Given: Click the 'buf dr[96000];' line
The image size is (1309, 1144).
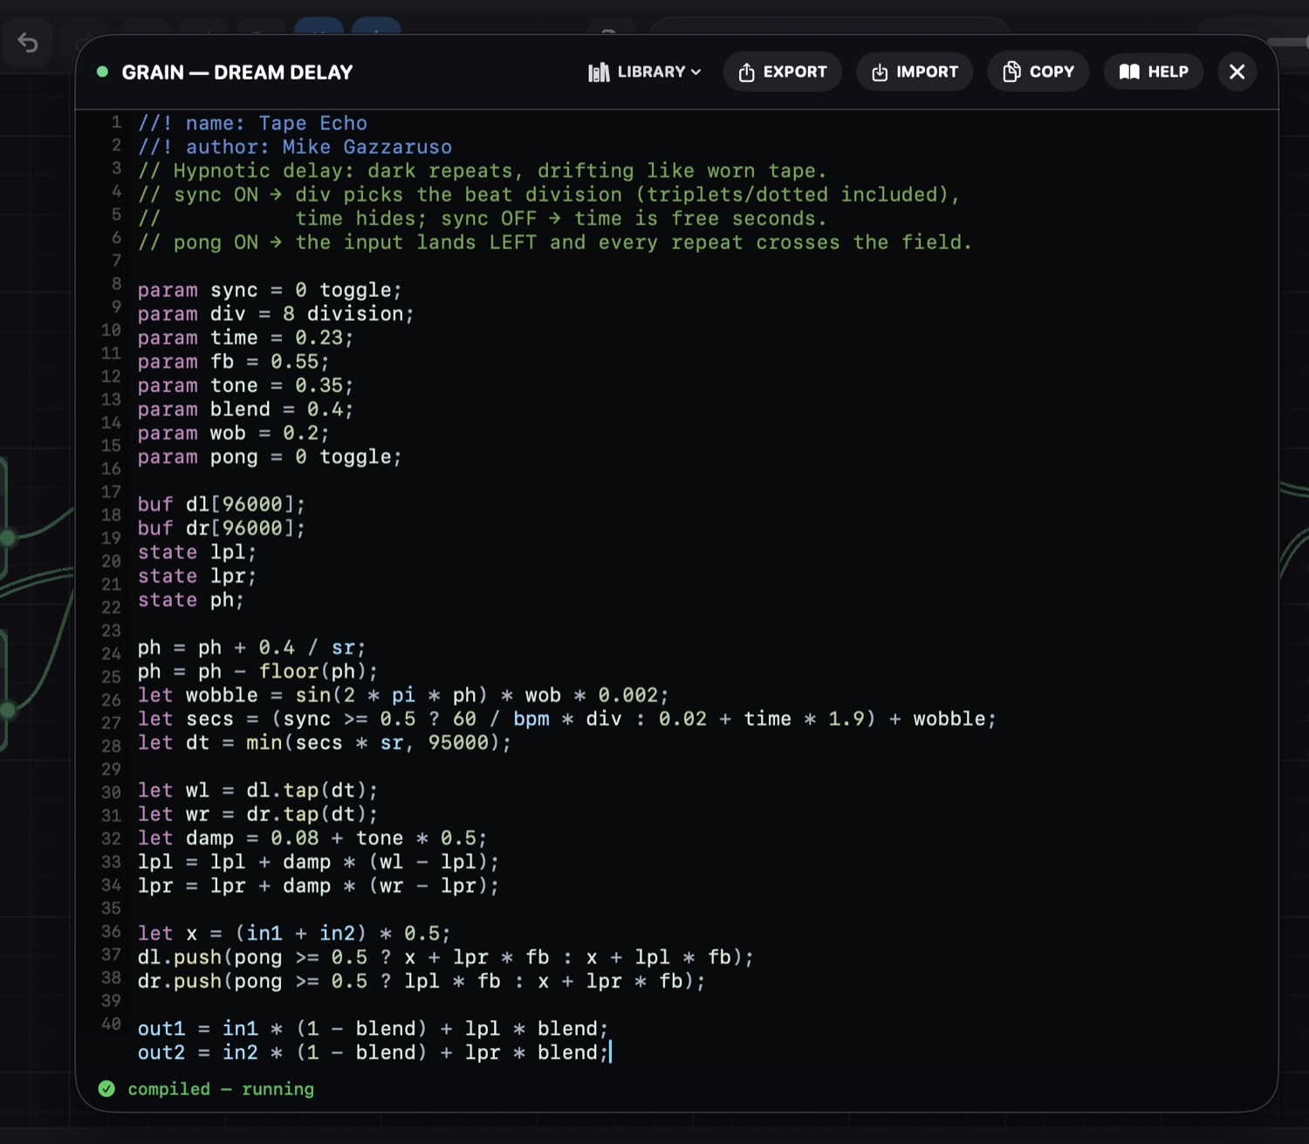Looking at the screenshot, I should [222, 528].
